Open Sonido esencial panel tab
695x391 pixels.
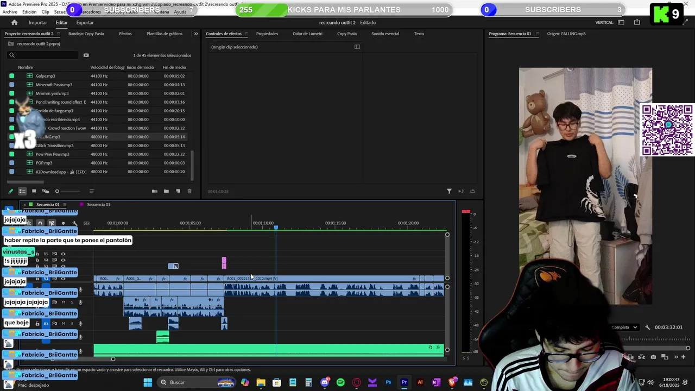point(385,34)
